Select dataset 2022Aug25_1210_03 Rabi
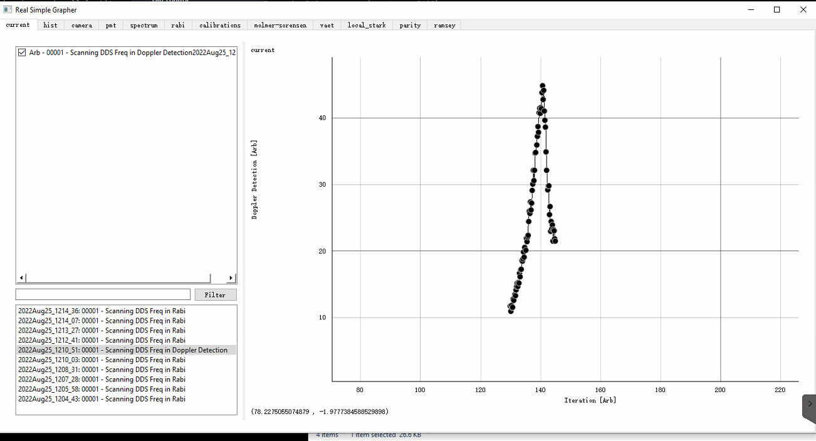816x441 pixels. pyautogui.click(x=126, y=360)
